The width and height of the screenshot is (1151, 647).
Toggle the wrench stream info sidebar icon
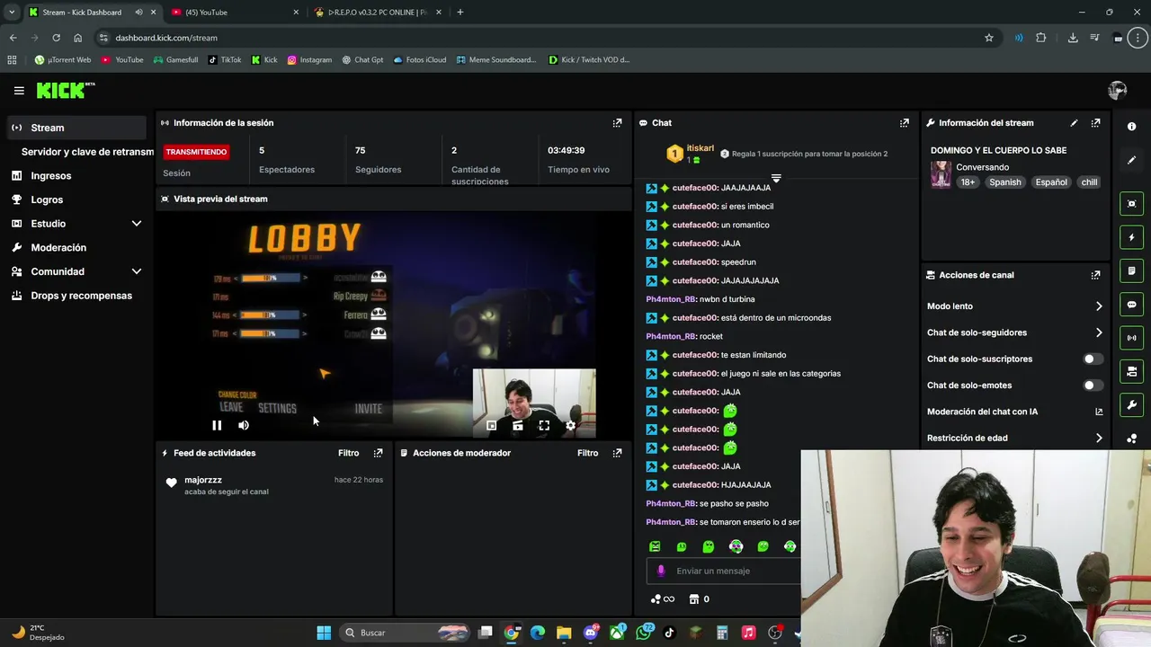tap(1131, 404)
